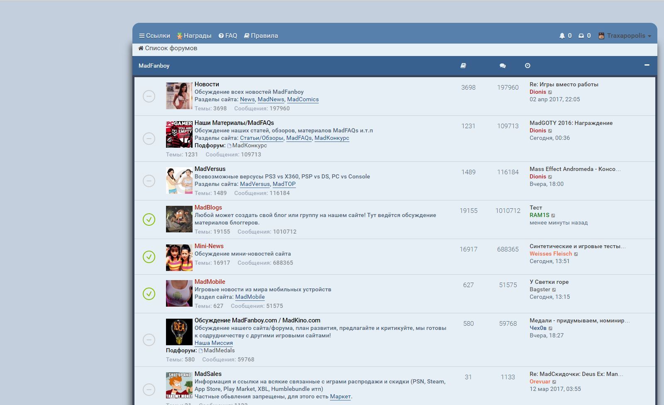Open the Traxapopolis user dropdown
This screenshot has width=664, height=405.
[625, 36]
